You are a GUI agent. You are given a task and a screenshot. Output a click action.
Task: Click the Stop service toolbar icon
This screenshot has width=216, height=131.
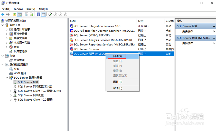60,14
